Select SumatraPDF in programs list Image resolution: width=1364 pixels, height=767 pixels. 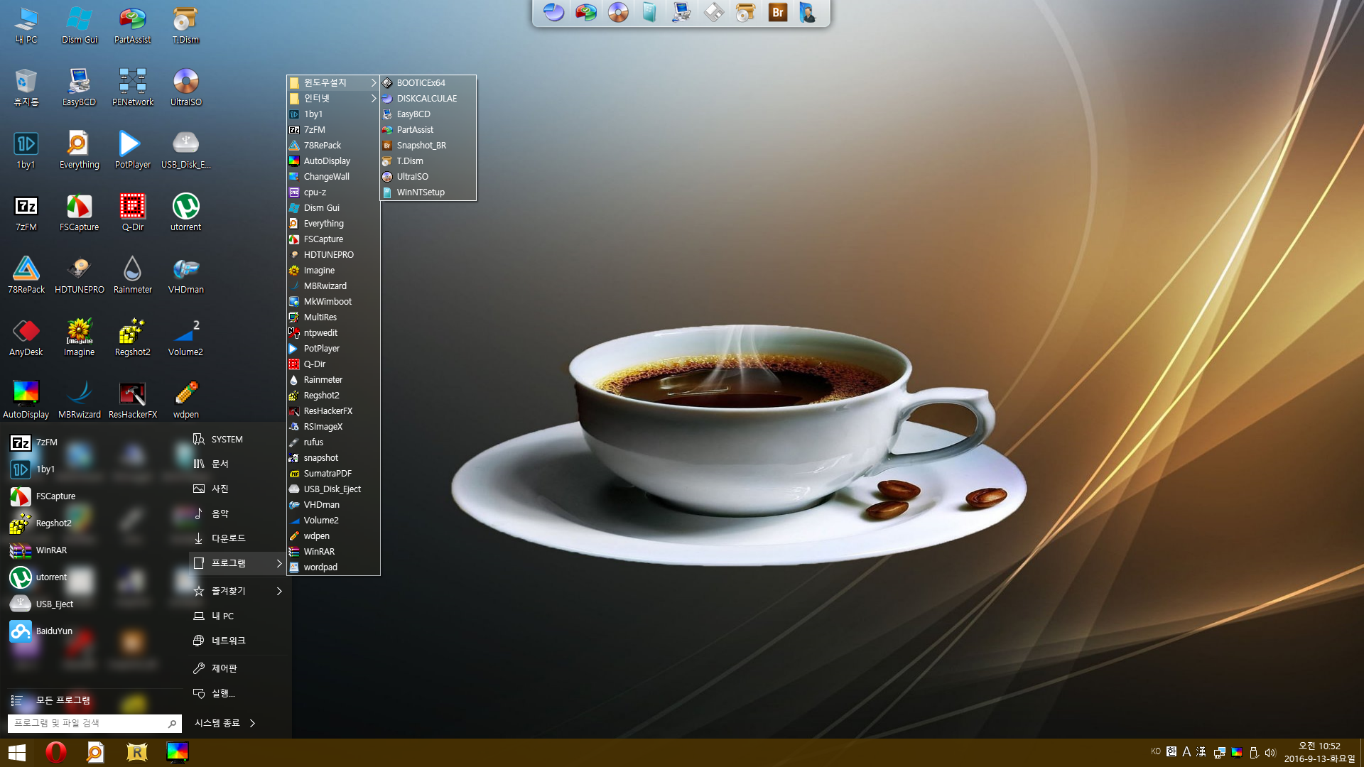(332, 474)
